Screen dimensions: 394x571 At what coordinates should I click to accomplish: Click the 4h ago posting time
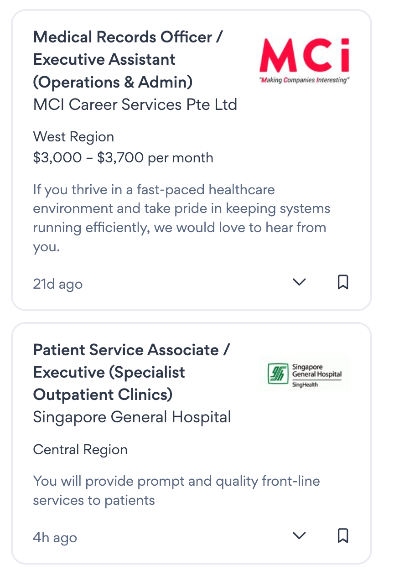55,537
